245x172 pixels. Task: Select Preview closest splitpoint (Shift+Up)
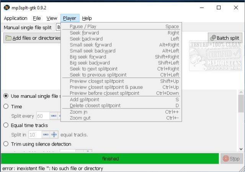(x=121, y=81)
